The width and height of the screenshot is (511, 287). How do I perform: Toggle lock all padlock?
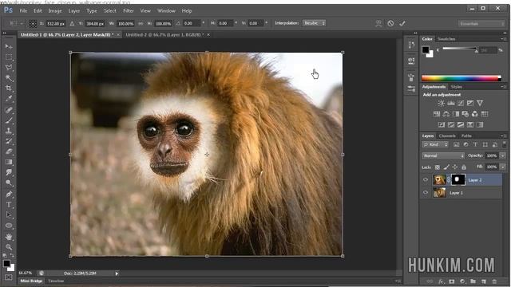pos(464,167)
